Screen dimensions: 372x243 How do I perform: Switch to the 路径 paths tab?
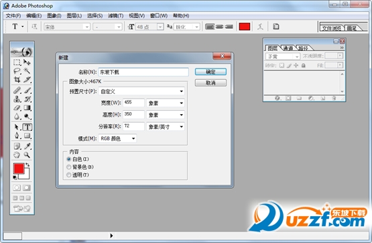pyautogui.click(x=303, y=48)
